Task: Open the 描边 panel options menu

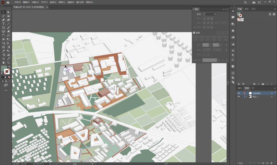Action: (227, 9)
